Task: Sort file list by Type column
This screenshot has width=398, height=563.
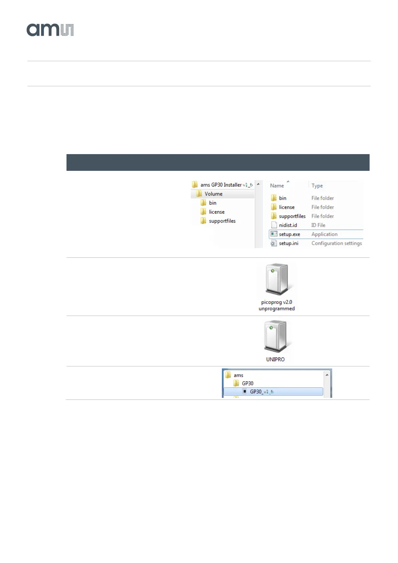Action: (x=317, y=186)
